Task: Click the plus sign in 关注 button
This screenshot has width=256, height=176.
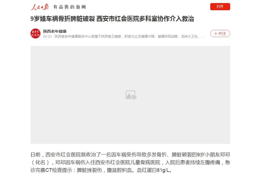Action: [216, 34]
